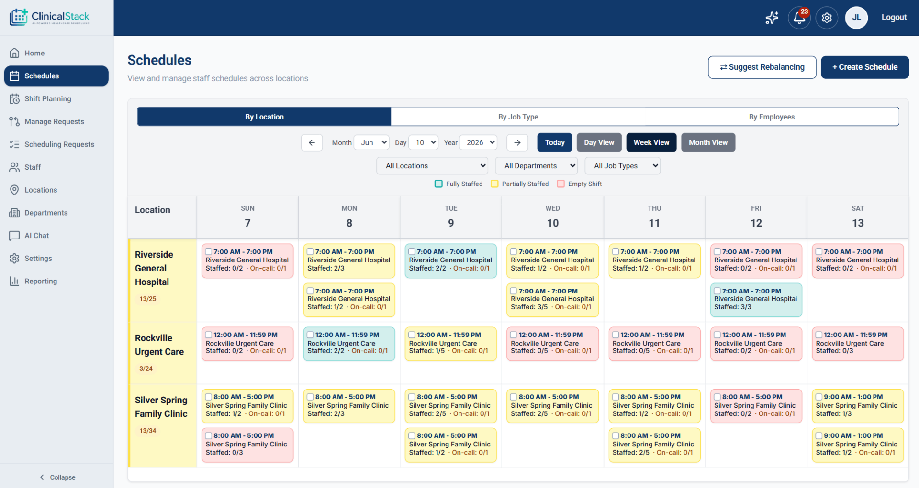Image resolution: width=919 pixels, height=488 pixels.
Task: Expand the All Job Types dropdown
Action: point(623,166)
